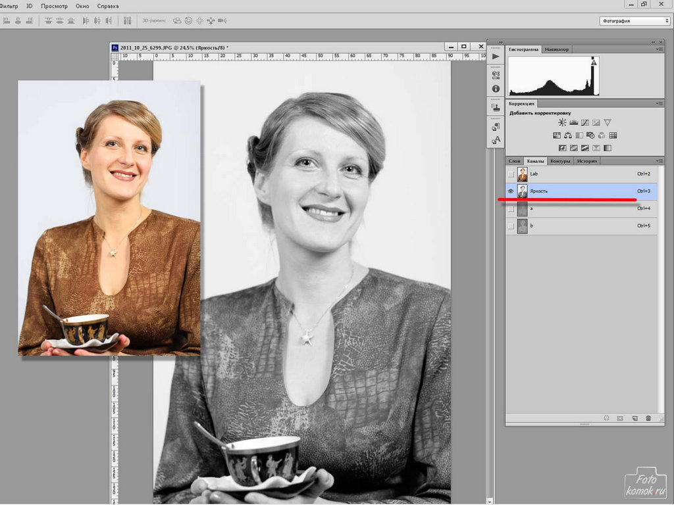
Task: Add a Levels adjustment
Action: point(573,123)
